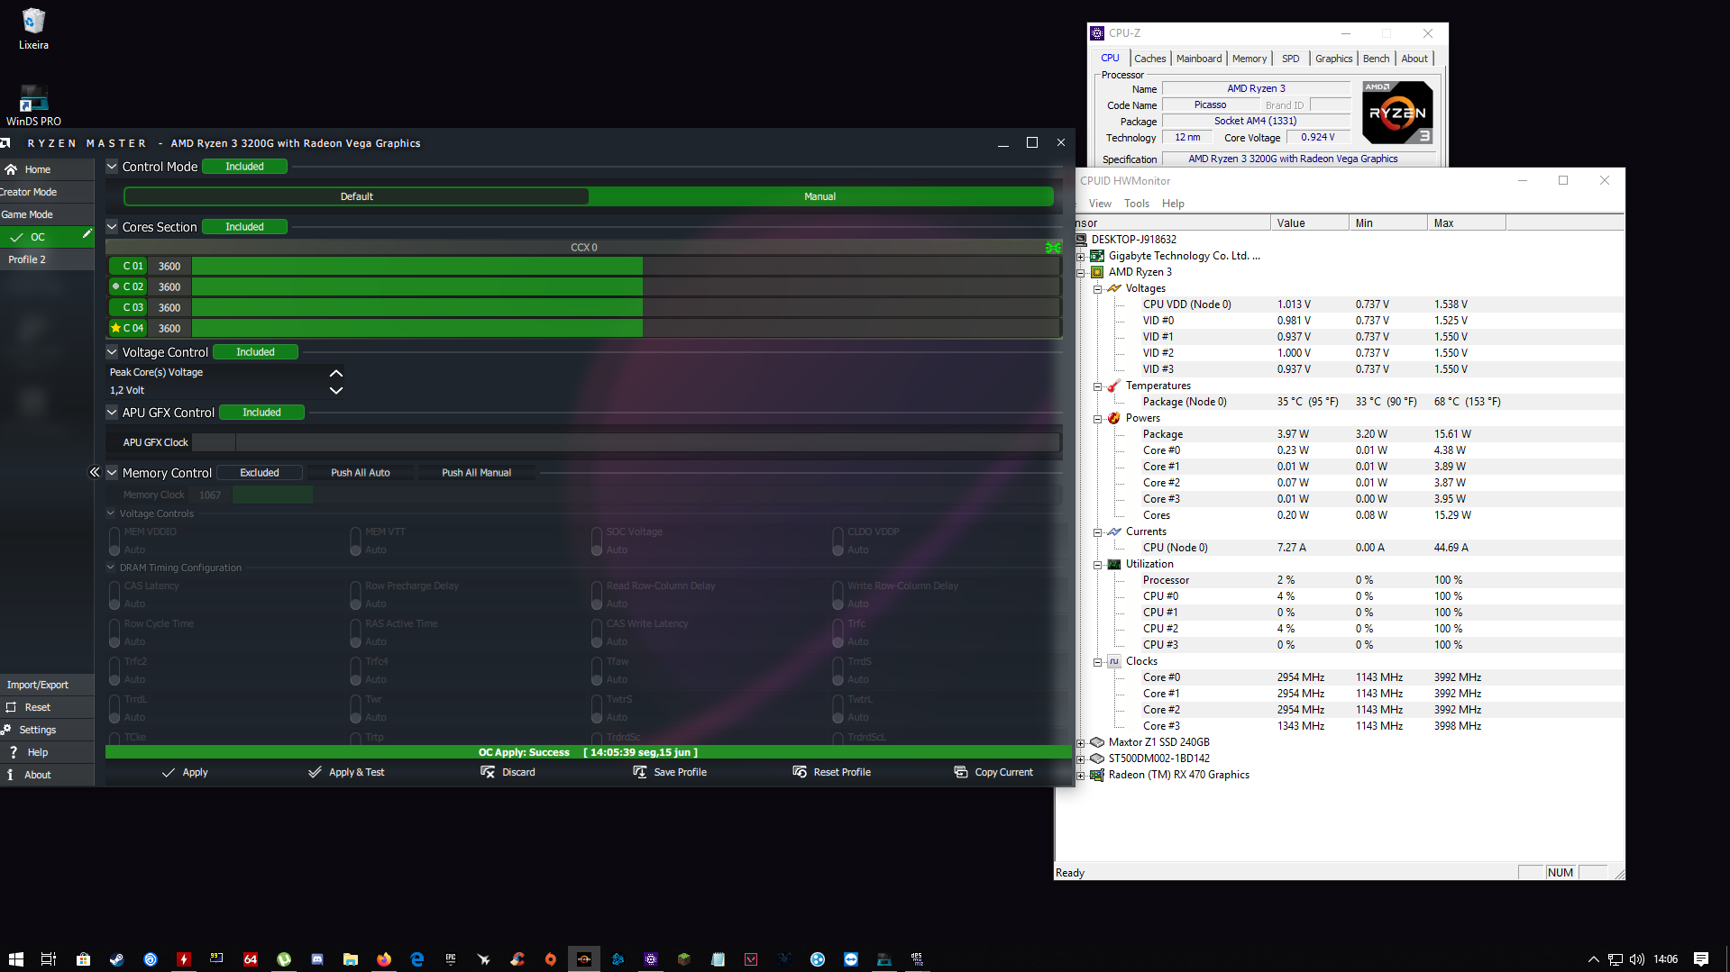Select Profile 2 in sidebar
The image size is (1730, 972).
[x=47, y=259]
